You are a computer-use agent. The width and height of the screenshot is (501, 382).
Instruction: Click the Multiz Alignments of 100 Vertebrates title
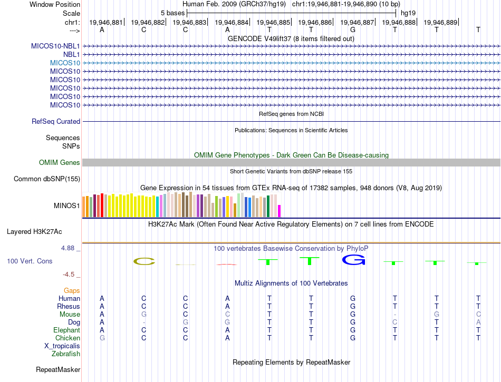291,283
